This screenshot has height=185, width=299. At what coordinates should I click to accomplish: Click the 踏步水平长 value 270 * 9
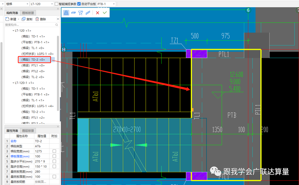[x=42, y=161]
